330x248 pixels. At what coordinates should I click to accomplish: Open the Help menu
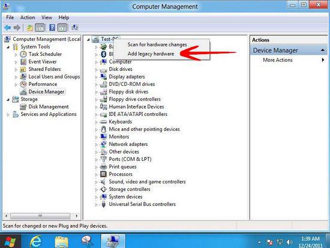[64, 17]
